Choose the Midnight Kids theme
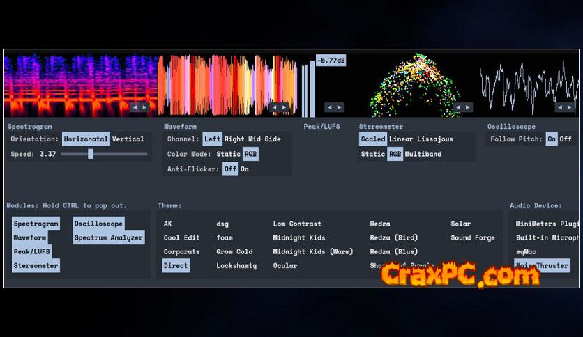 pyautogui.click(x=299, y=237)
